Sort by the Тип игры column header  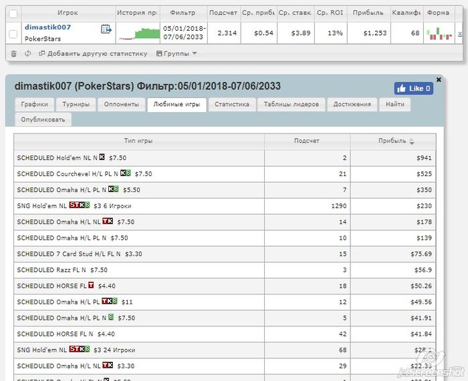click(138, 141)
